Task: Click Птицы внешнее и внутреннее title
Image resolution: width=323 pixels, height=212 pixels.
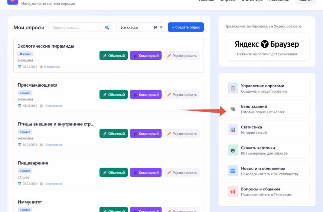Action: point(56,124)
